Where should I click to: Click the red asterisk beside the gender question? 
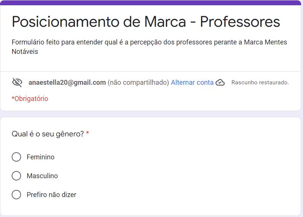tap(88, 134)
